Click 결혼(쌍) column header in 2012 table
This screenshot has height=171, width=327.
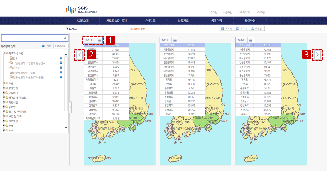click(x=116, y=45)
